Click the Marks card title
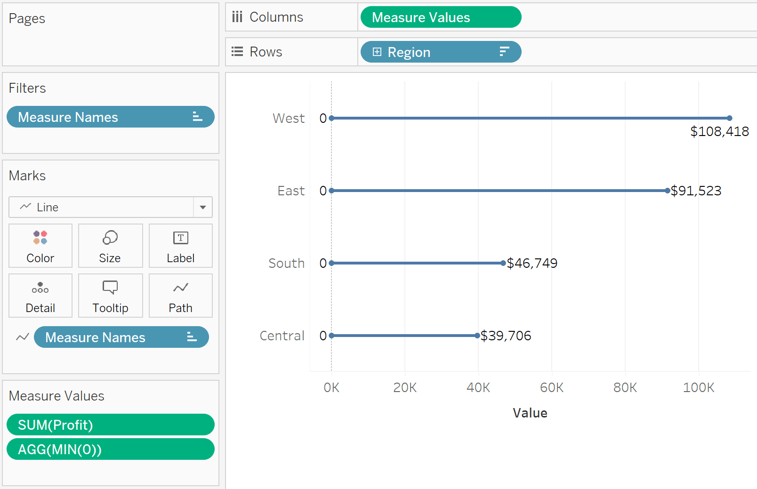 point(27,176)
